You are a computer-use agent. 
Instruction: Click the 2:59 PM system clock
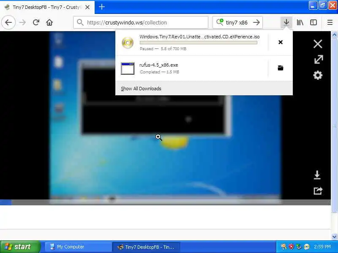[x=322, y=247]
